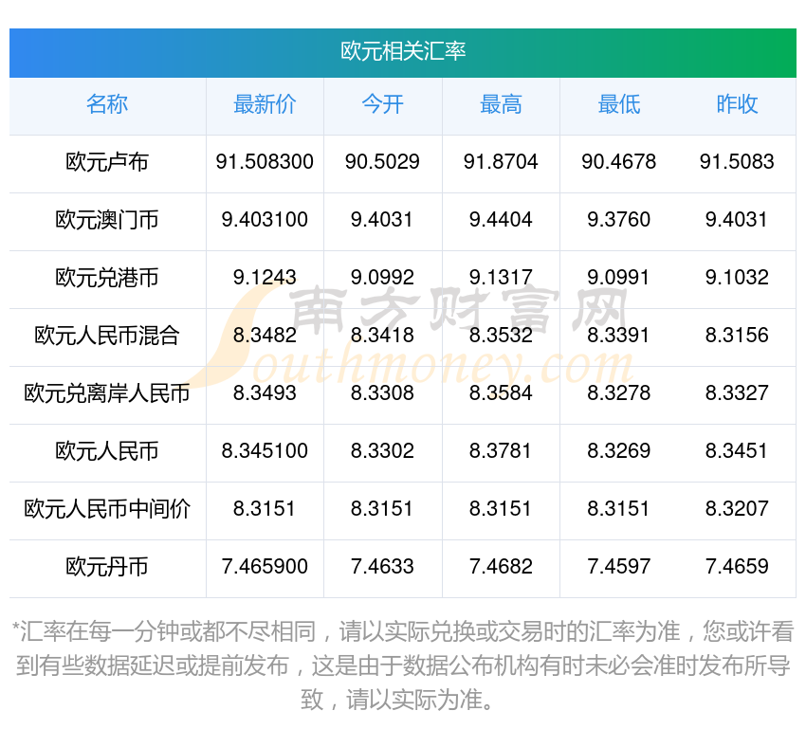Click latest price 8.3482
806x729 pixels.
click(x=265, y=336)
